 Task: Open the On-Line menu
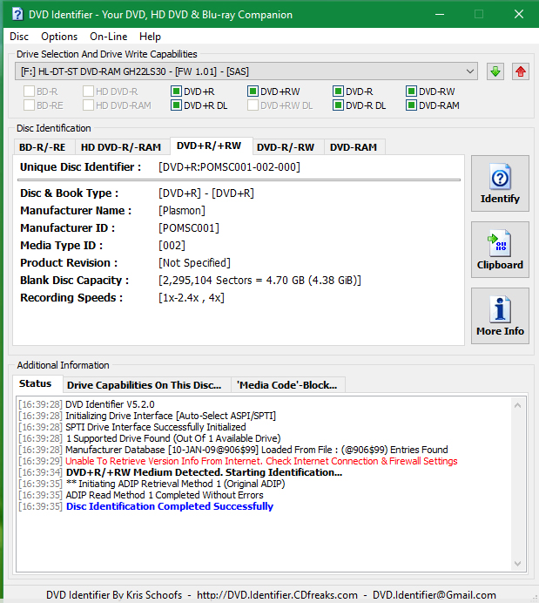point(108,37)
